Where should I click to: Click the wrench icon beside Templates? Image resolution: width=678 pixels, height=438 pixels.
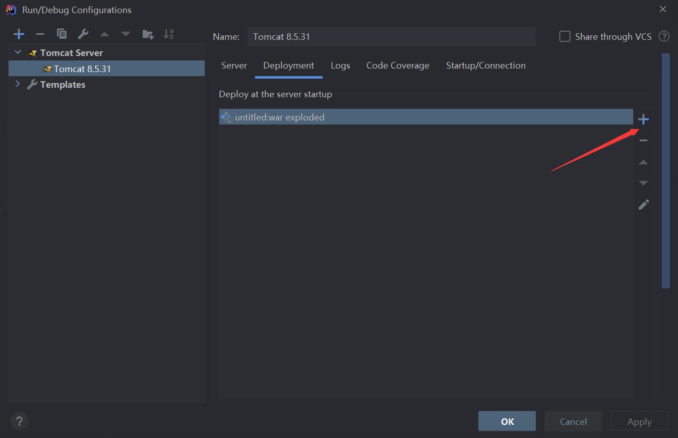(x=32, y=85)
